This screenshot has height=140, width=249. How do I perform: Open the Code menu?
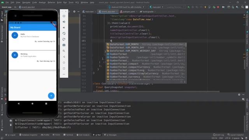coord(35,2)
